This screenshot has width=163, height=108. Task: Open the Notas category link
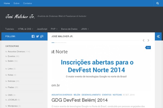(10, 75)
